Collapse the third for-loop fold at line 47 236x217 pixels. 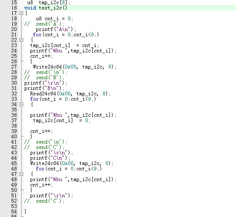[21, 174]
